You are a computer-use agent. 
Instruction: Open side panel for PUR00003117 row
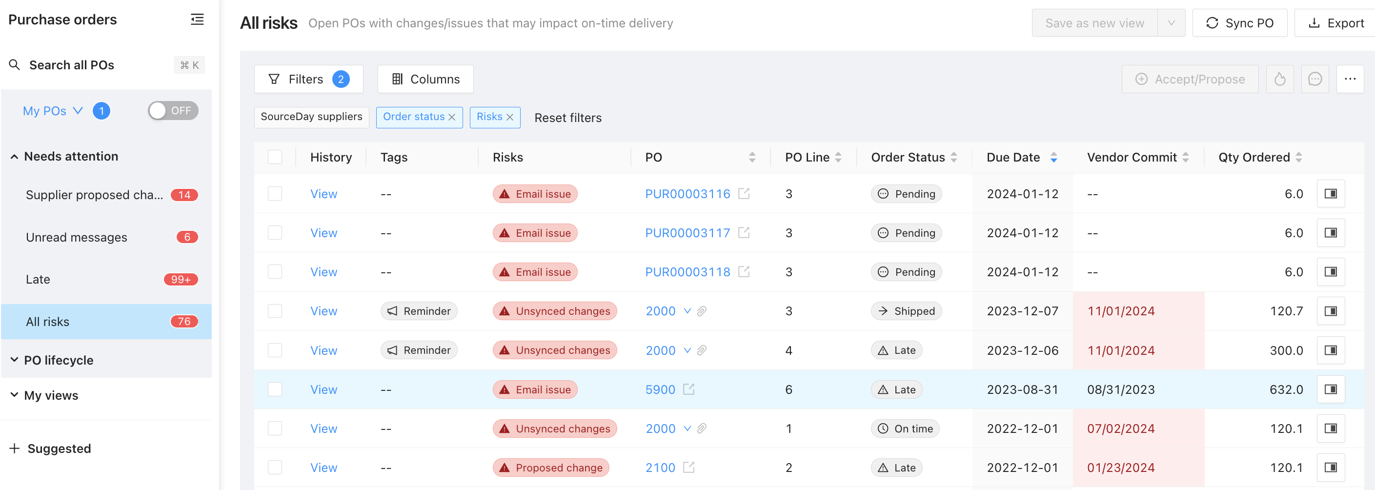(1330, 233)
